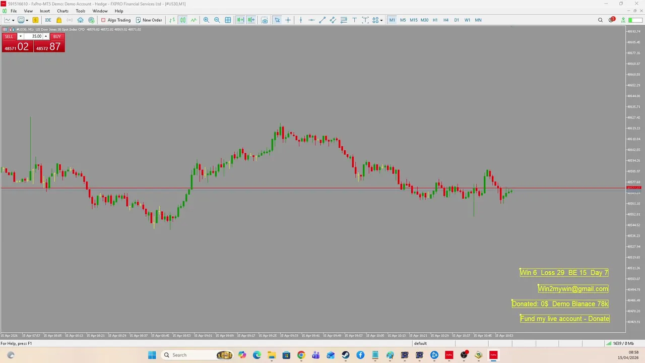Draw a vertical line tool

[x=301, y=20]
